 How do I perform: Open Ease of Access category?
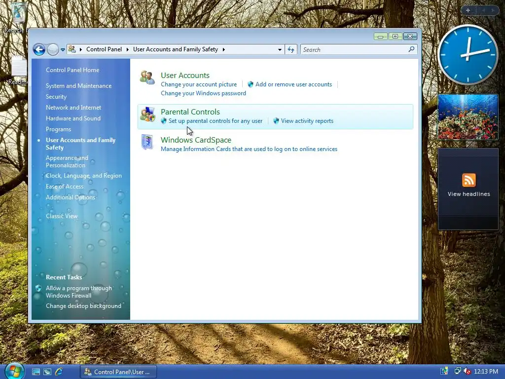click(x=65, y=186)
